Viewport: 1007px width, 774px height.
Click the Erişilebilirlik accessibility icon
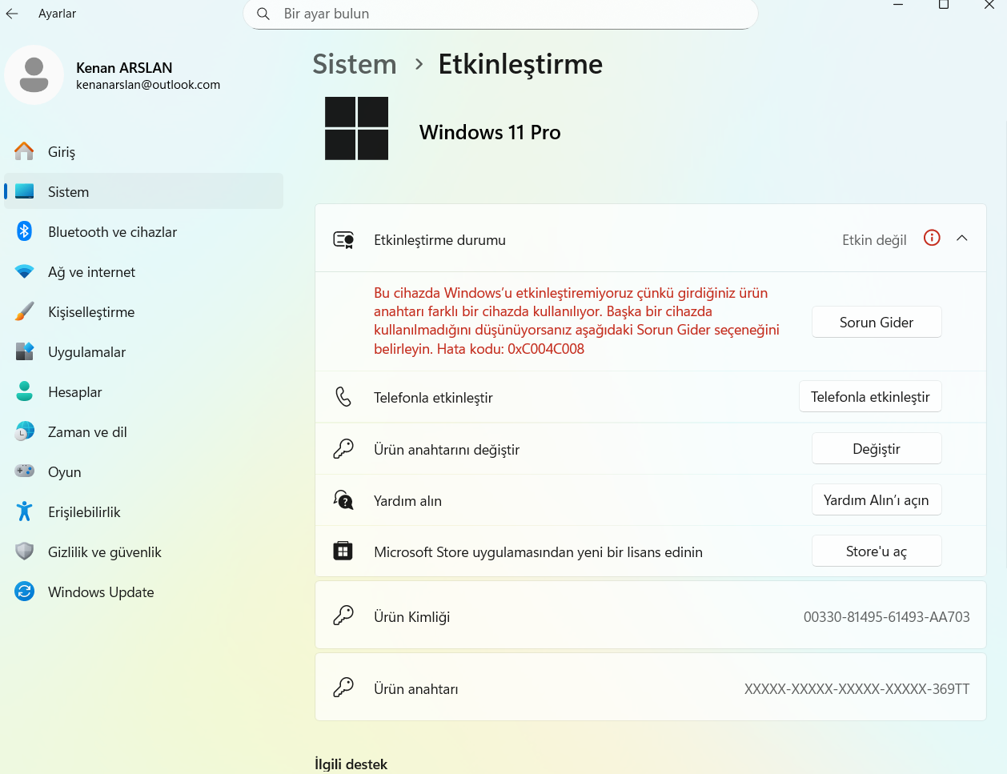pyautogui.click(x=25, y=511)
